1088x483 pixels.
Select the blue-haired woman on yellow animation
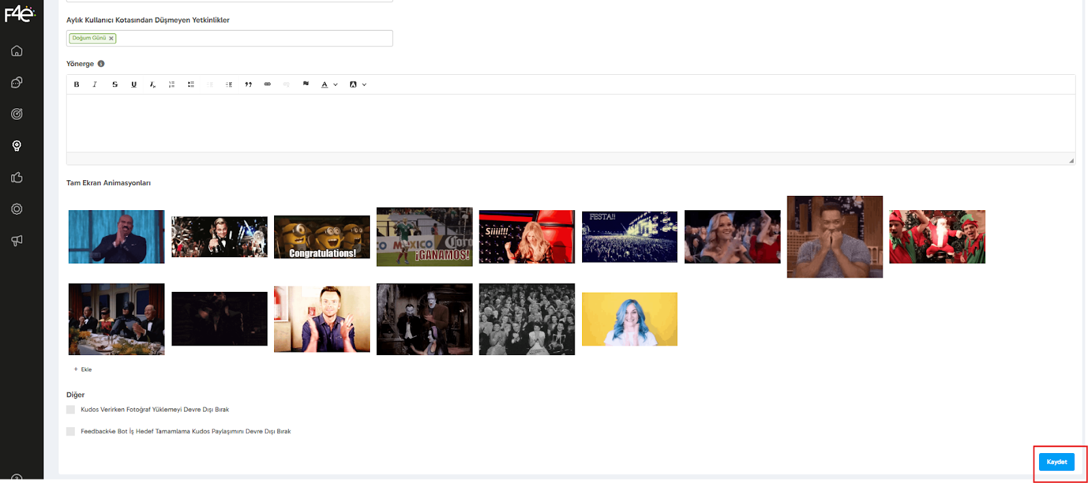[630, 319]
